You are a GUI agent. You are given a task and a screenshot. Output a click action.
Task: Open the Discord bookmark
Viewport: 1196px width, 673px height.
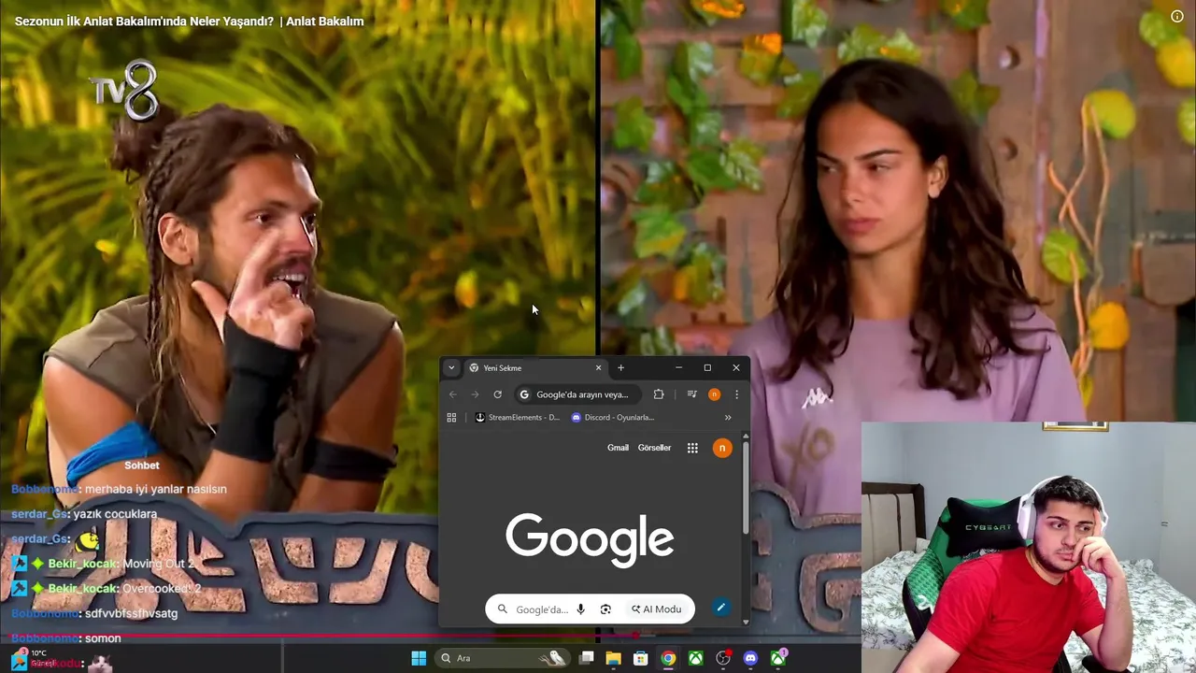[x=613, y=418]
